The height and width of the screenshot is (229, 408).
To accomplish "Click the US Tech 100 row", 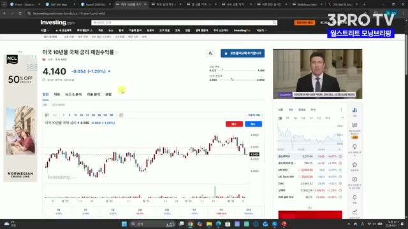I will pos(310,177).
